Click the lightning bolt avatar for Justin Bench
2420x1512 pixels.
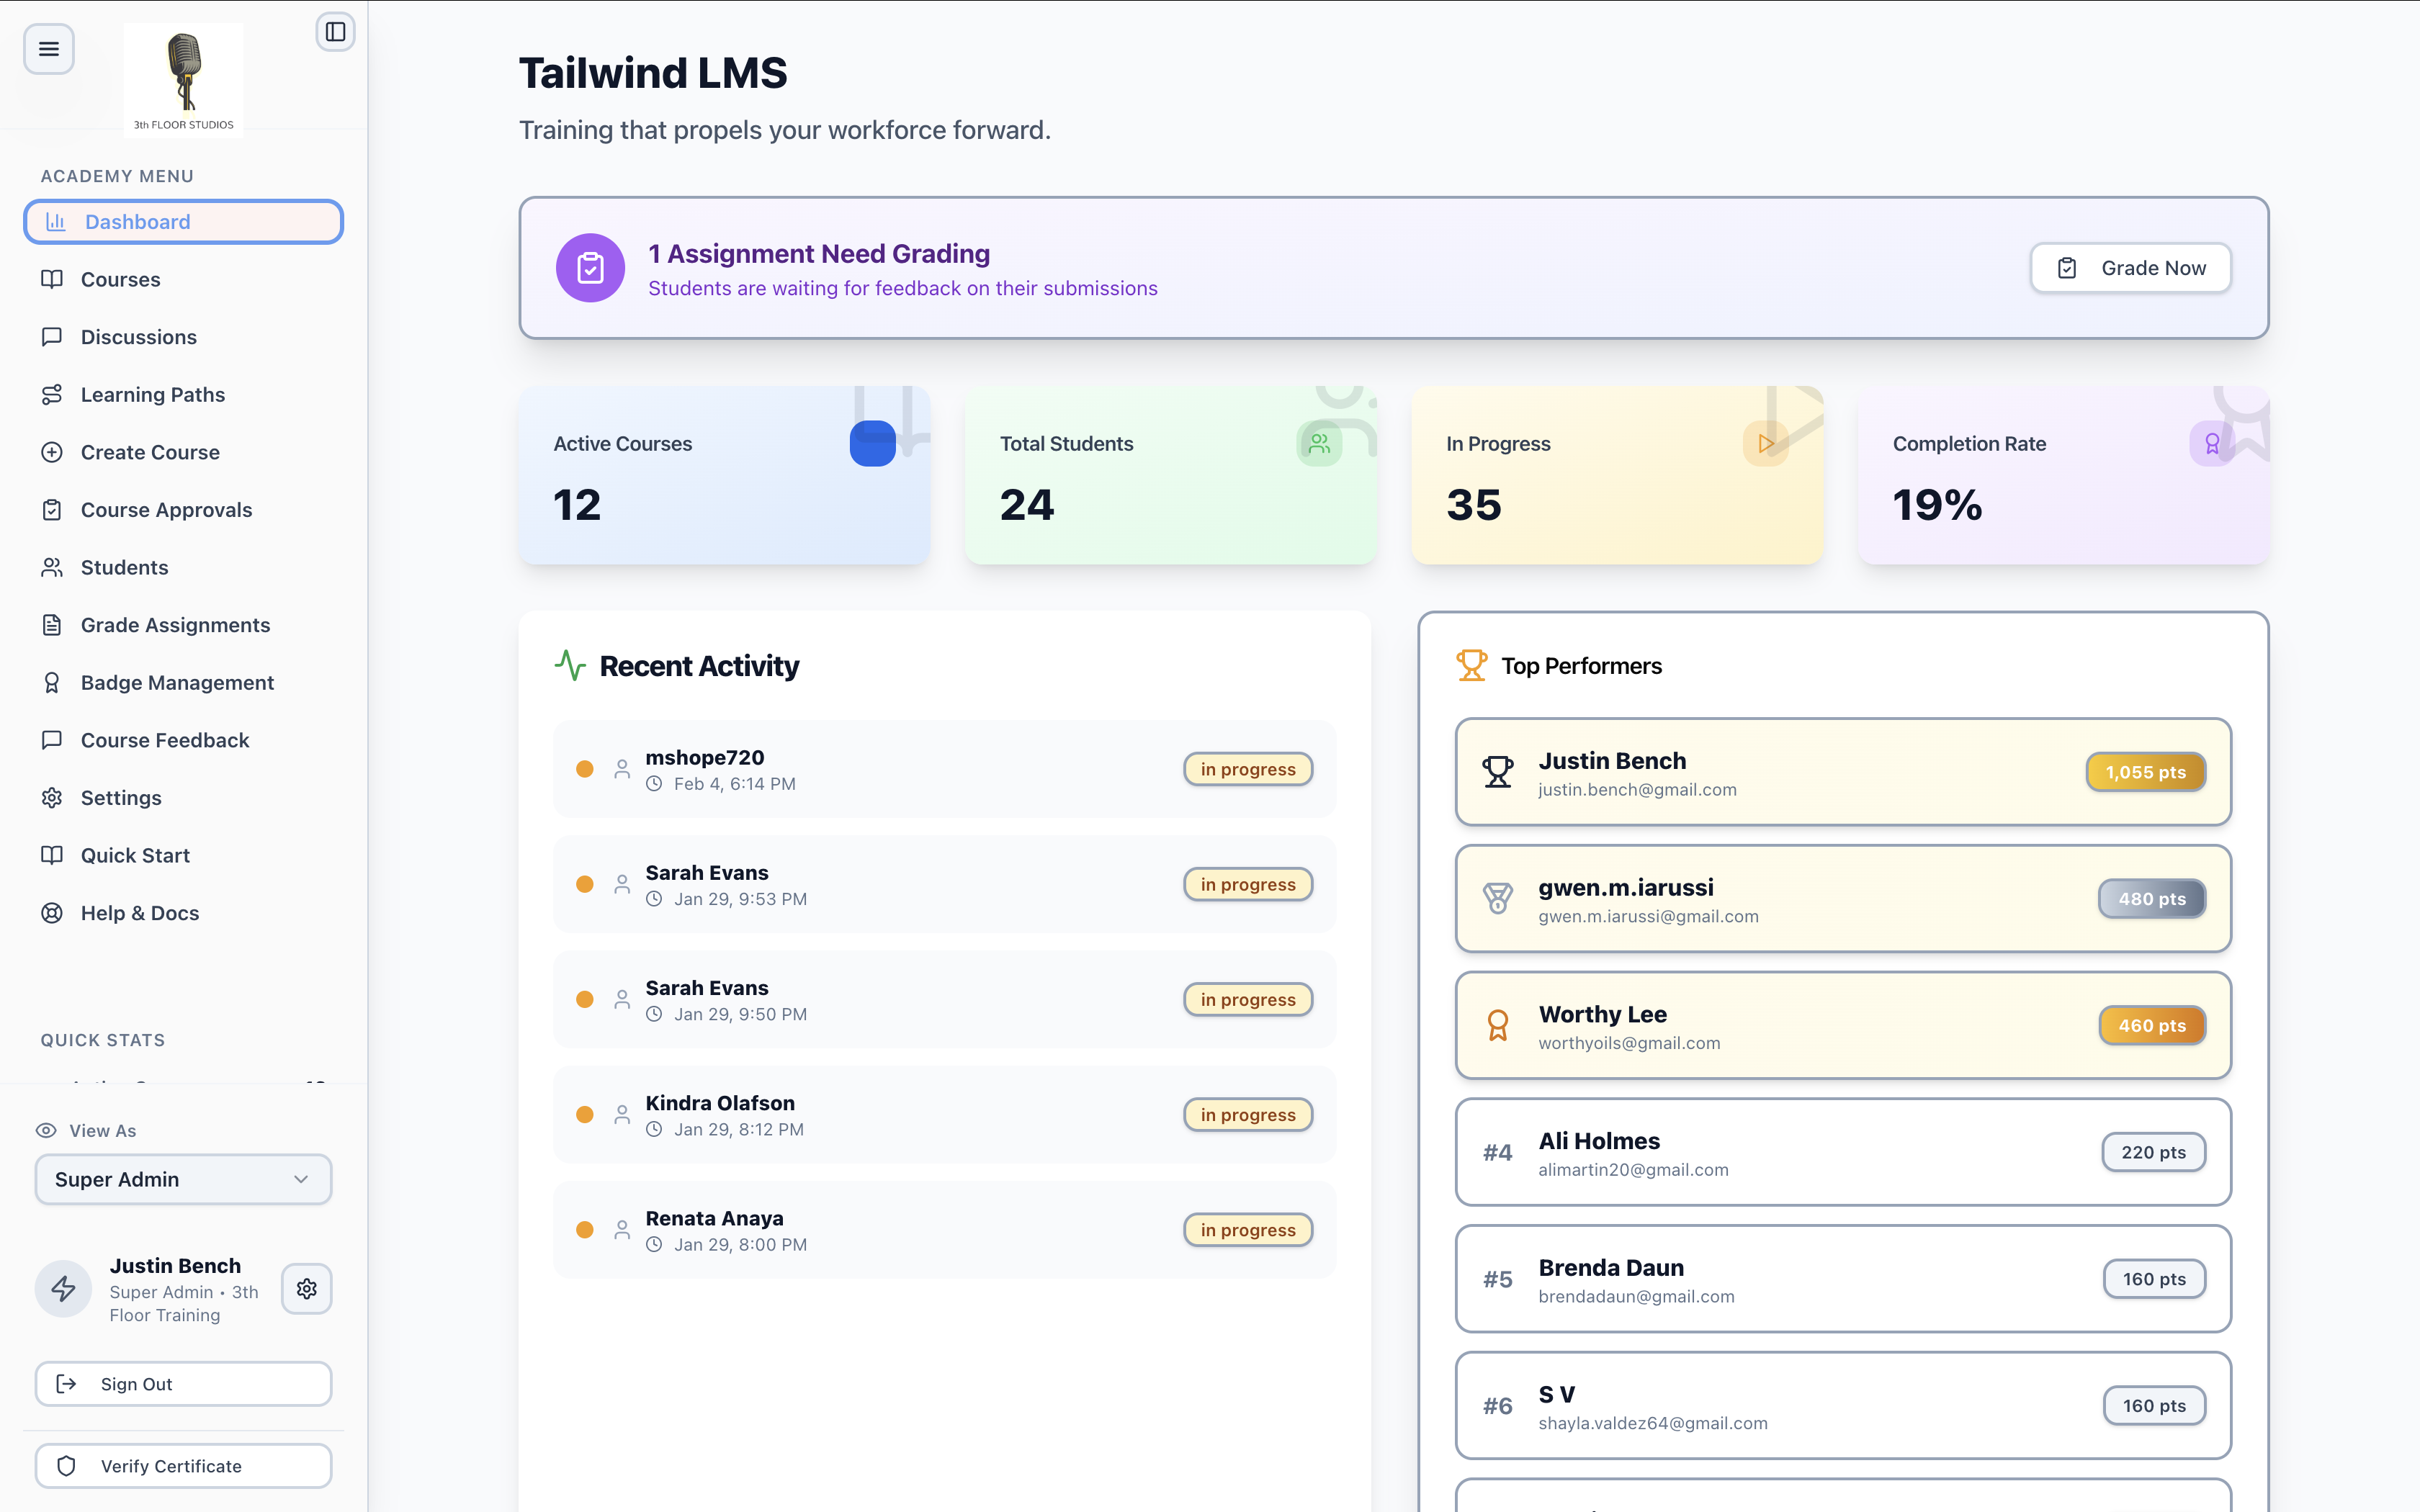[64, 1288]
